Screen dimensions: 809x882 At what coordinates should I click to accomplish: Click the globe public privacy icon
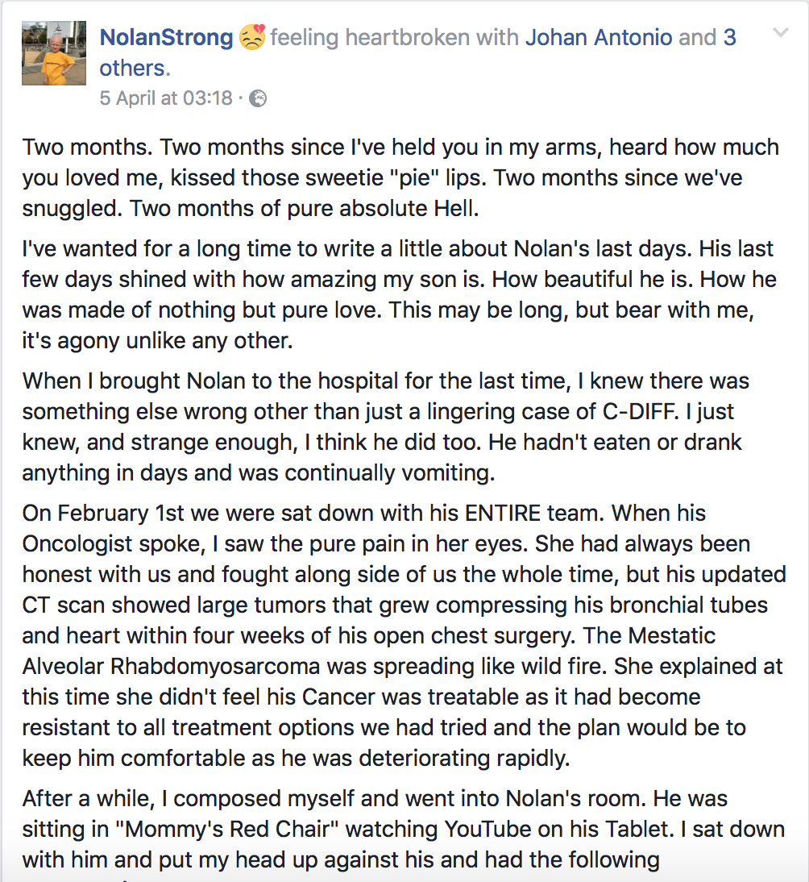[258, 98]
